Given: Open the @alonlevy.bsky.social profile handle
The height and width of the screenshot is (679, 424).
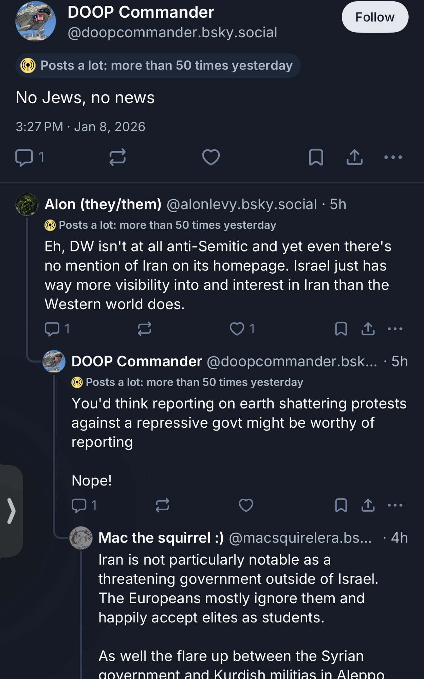Looking at the screenshot, I should pos(241,204).
